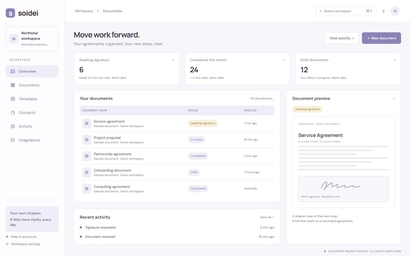410x256 pixels.
Task: Select the Document reviewed activity entry
Action: click(177, 237)
